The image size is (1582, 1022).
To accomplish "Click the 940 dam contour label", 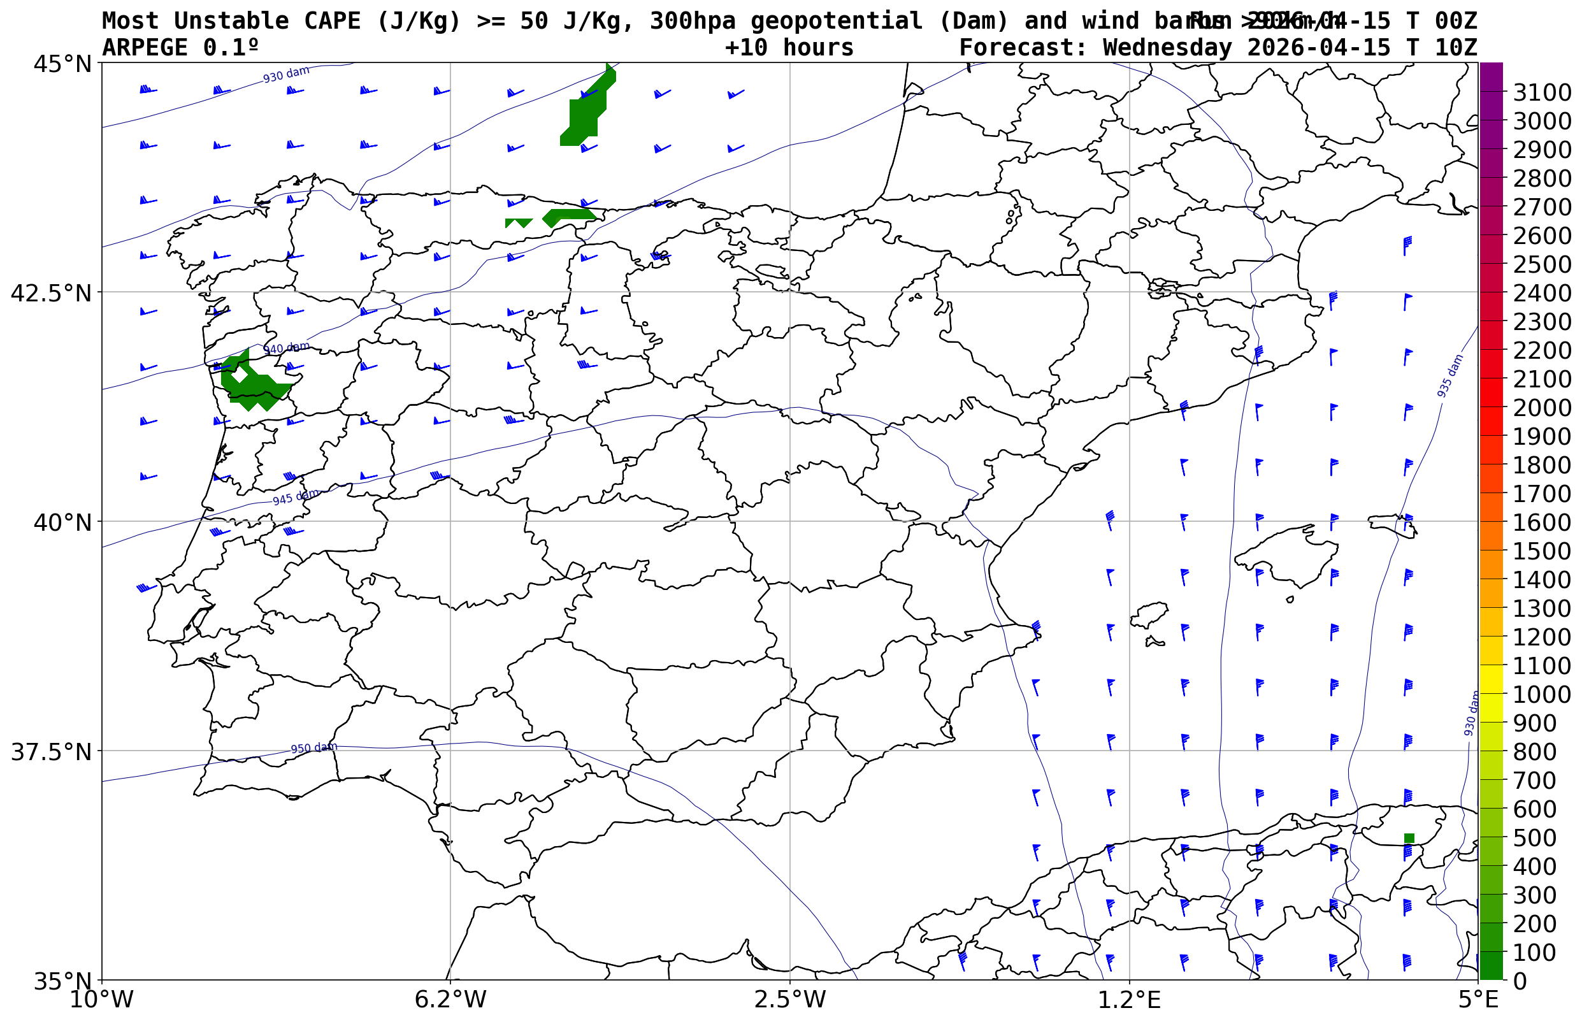I will click(x=286, y=348).
